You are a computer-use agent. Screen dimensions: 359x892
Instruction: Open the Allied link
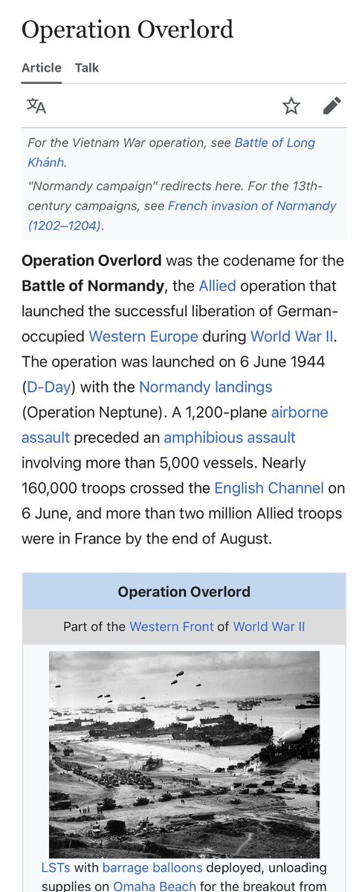pyautogui.click(x=217, y=286)
